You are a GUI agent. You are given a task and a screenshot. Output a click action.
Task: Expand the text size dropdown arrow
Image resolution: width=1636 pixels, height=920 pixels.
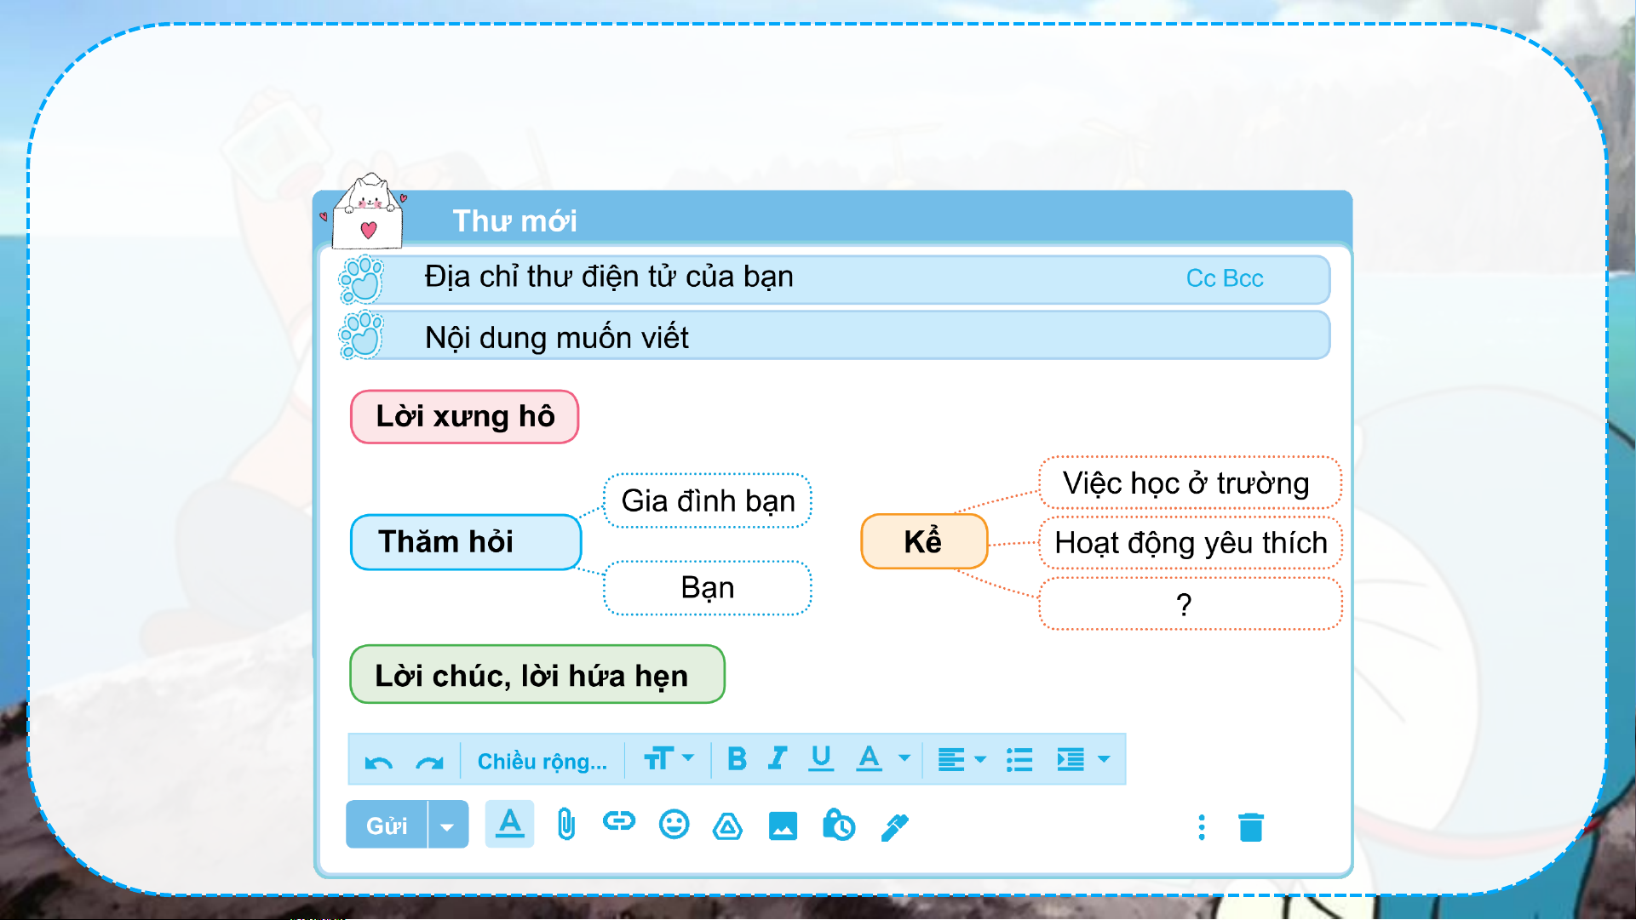click(x=688, y=757)
